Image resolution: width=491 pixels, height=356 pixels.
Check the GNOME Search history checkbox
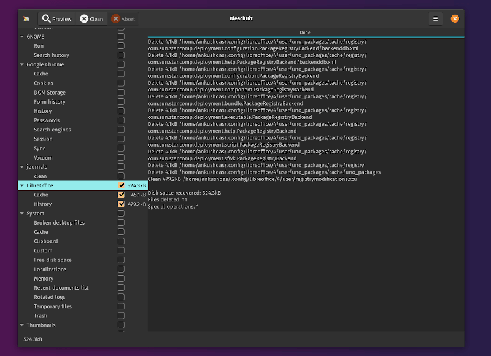click(x=121, y=55)
